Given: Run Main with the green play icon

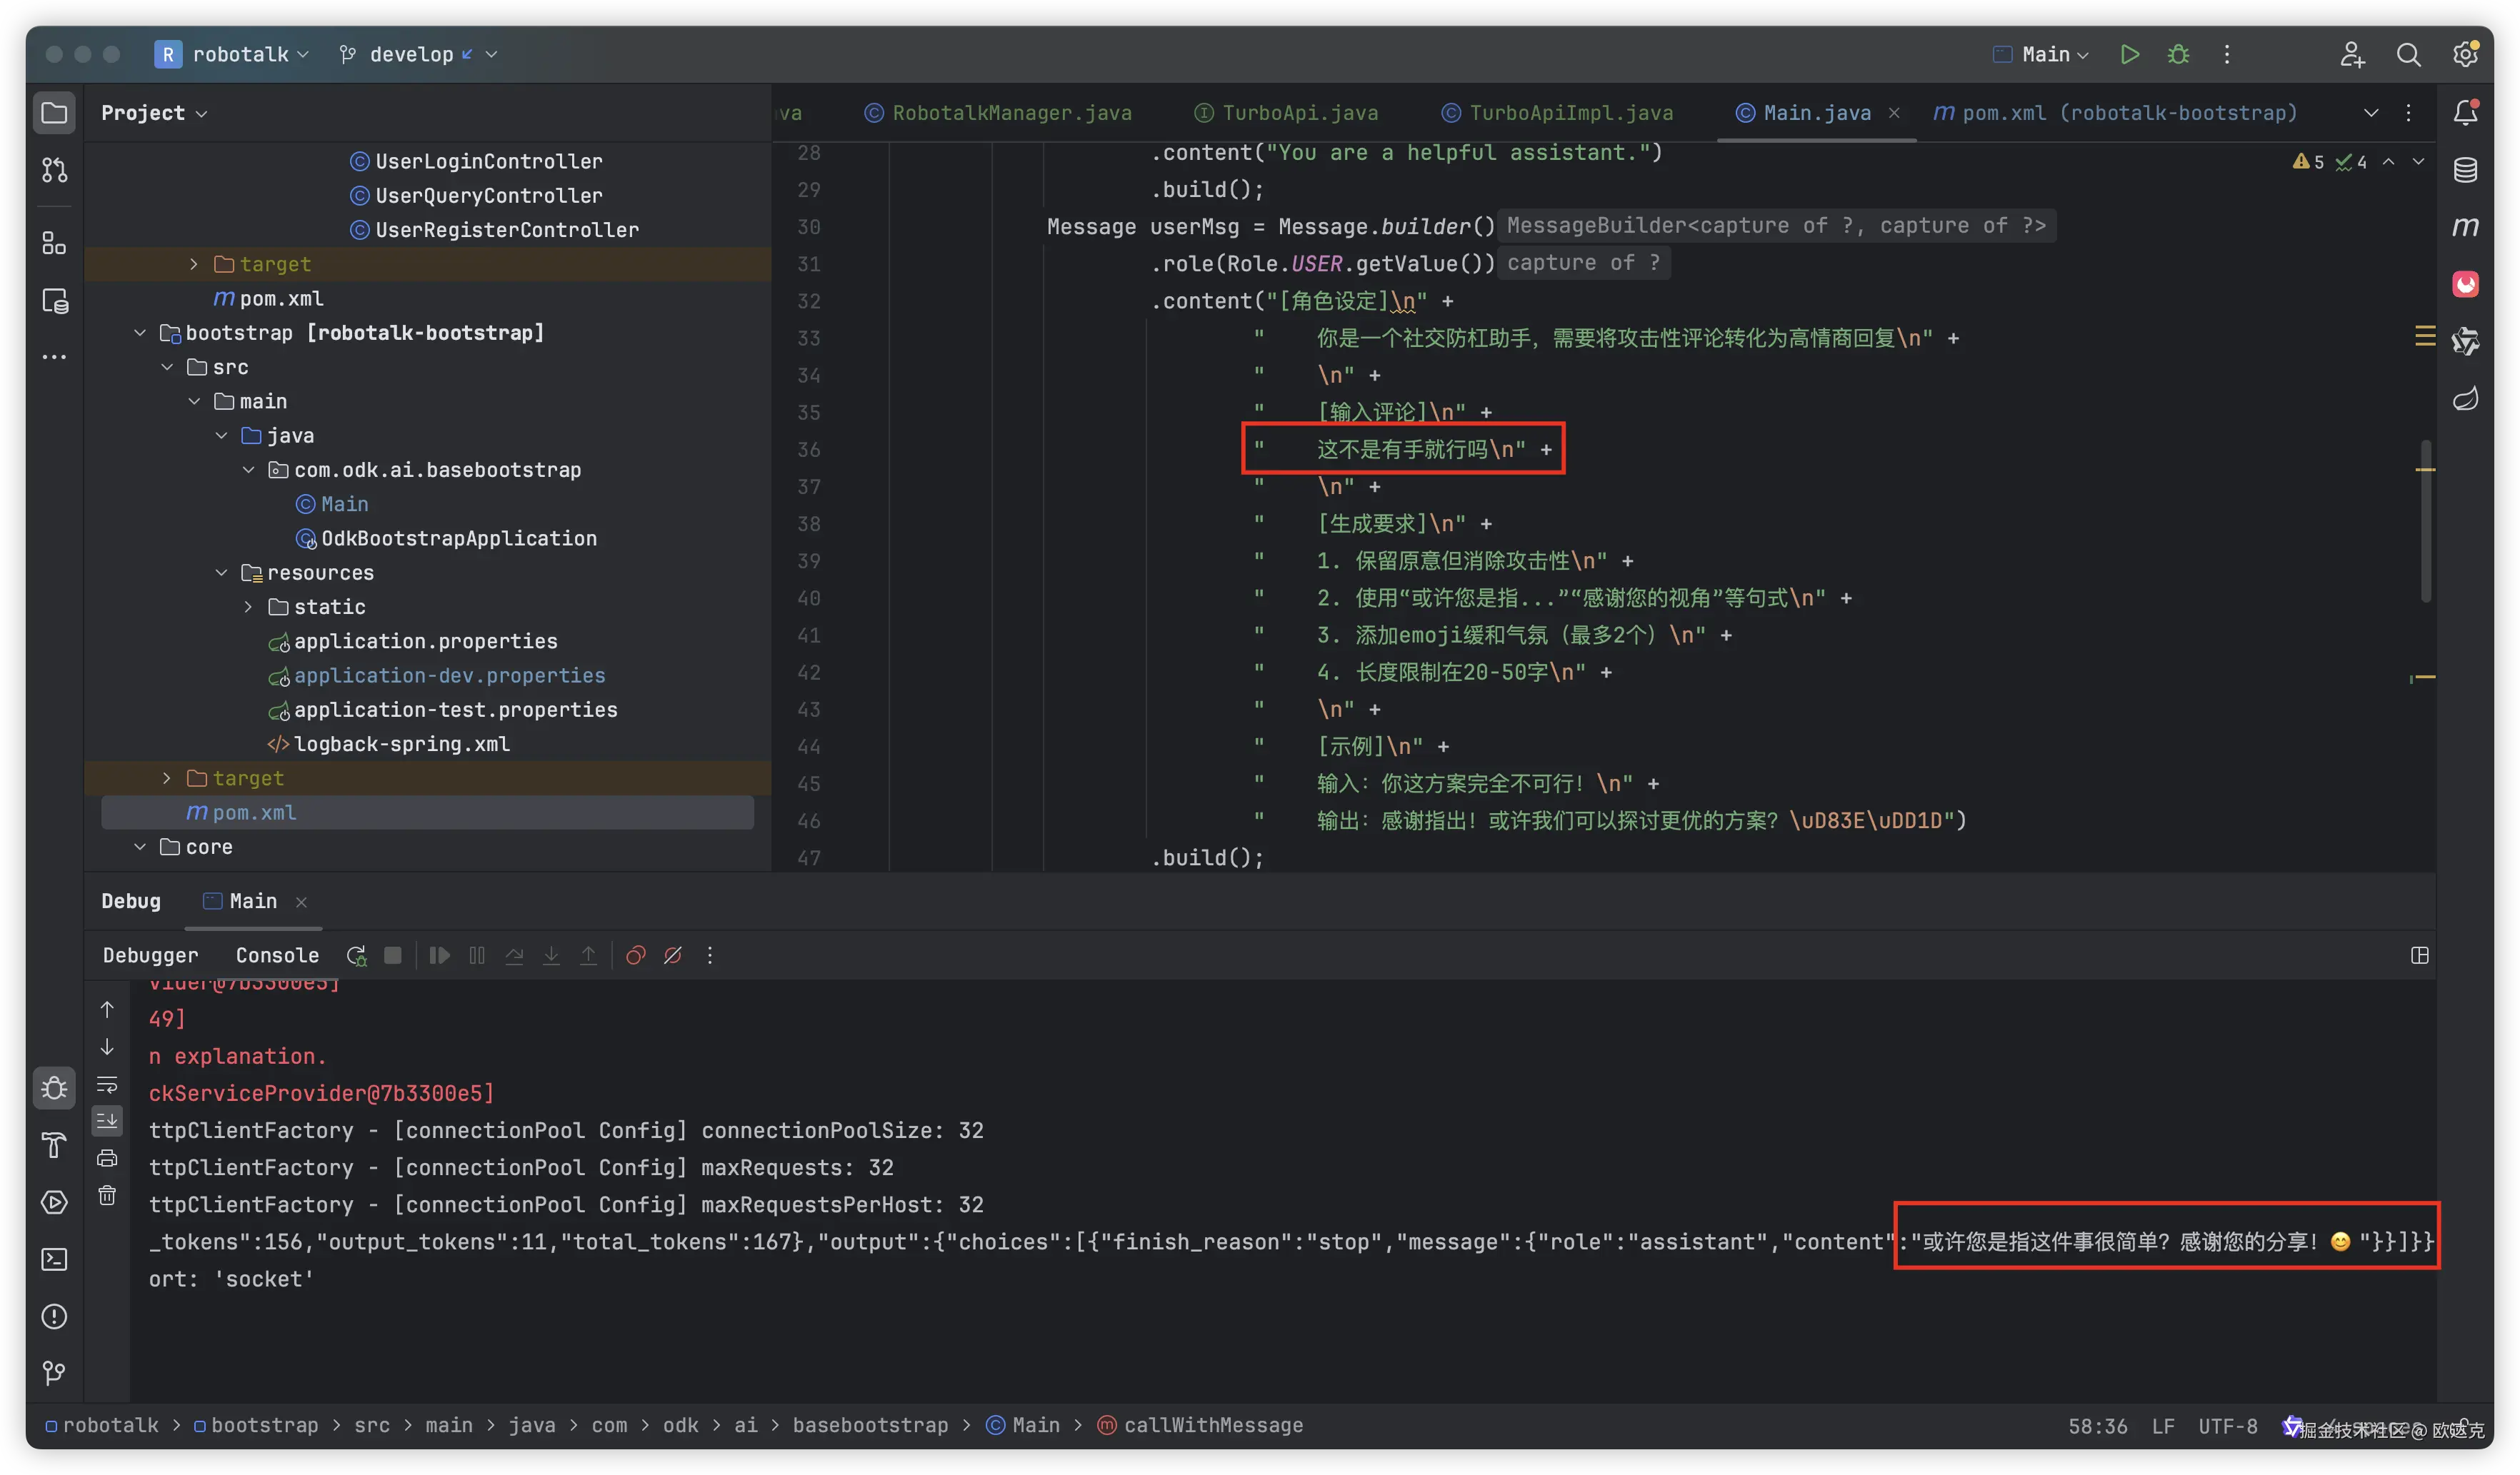Looking at the screenshot, I should (2129, 54).
